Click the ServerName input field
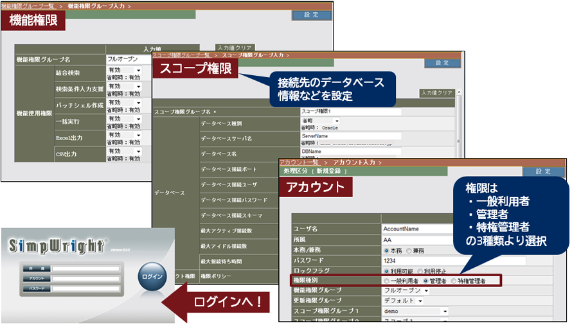572x325 pixels. tap(351, 136)
